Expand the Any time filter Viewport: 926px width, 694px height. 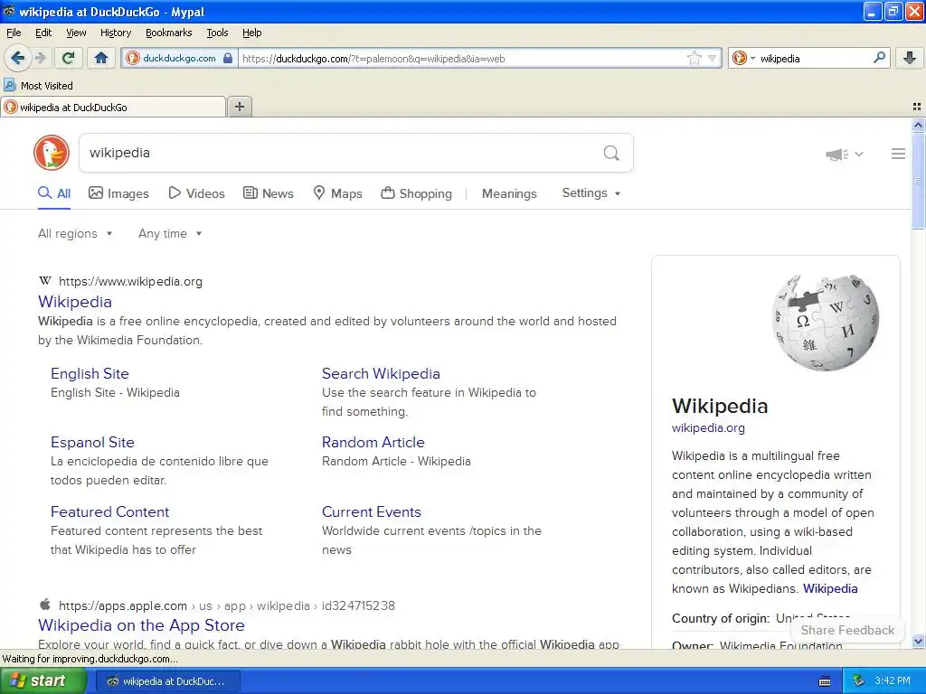[x=170, y=234]
